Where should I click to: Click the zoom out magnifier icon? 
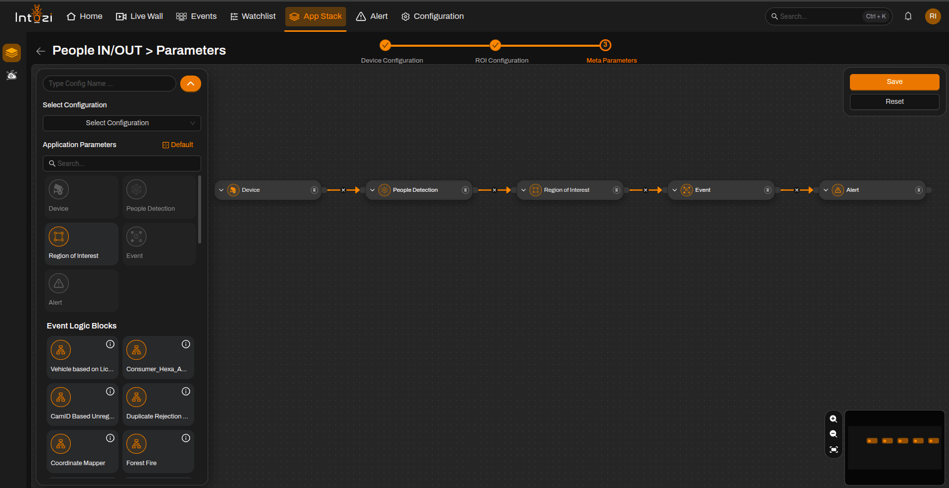[x=833, y=434]
